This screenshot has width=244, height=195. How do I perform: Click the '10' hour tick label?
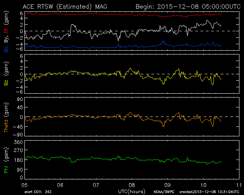203,185
